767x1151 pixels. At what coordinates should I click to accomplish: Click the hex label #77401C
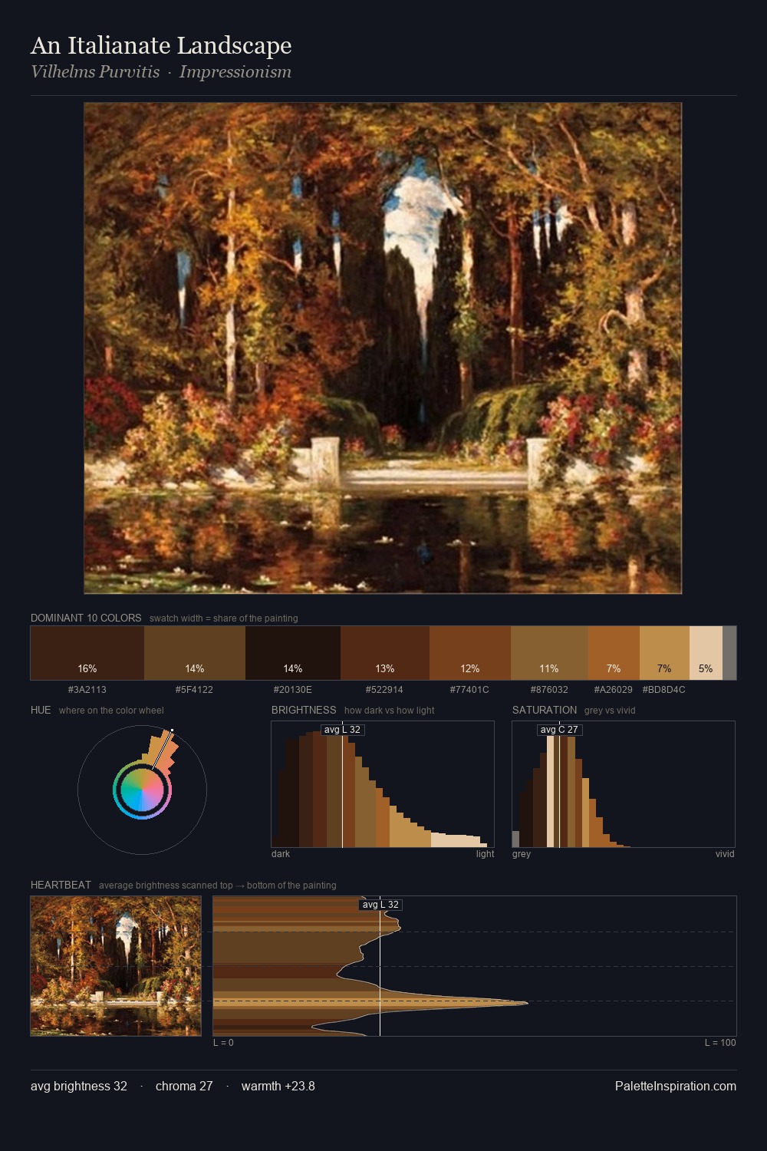pyautogui.click(x=470, y=690)
